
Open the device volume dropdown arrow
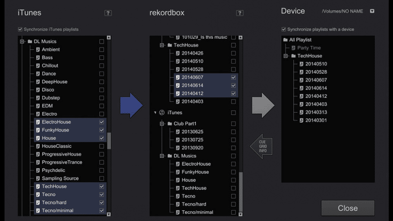click(372, 11)
